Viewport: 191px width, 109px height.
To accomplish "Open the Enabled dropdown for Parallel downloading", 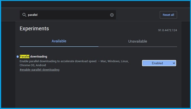I will (159, 63).
